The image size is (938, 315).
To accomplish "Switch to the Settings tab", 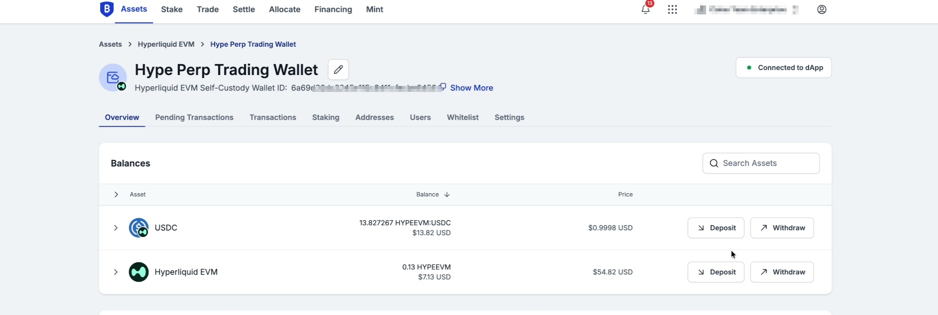I will tap(509, 117).
